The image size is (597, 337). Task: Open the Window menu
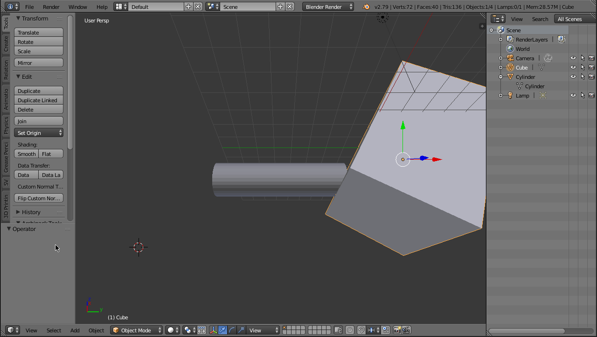77,7
